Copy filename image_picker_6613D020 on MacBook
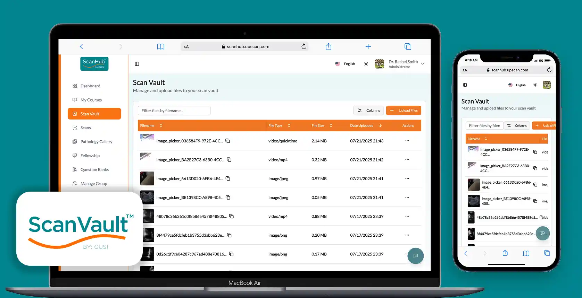 pyautogui.click(x=228, y=178)
